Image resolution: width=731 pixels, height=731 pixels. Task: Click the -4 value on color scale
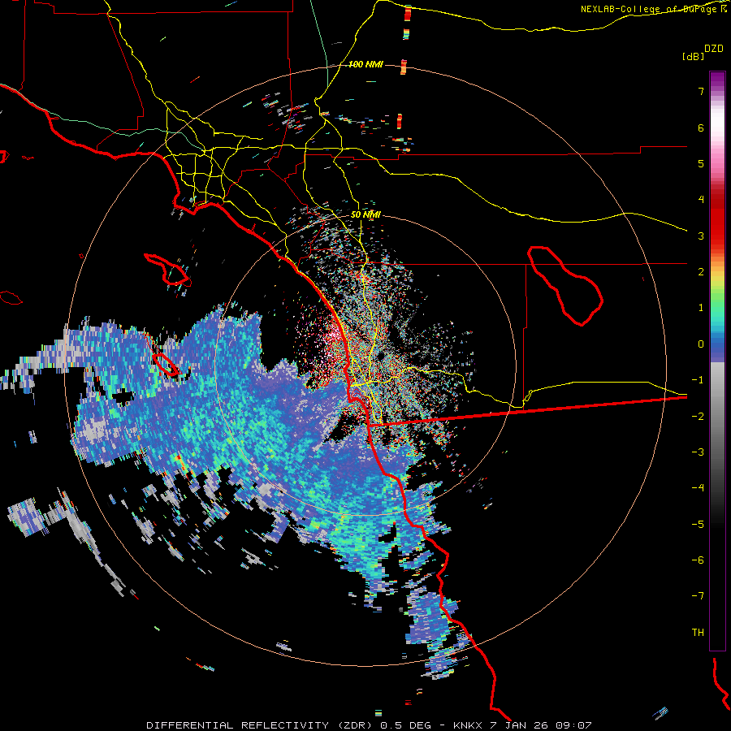pyautogui.click(x=698, y=487)
